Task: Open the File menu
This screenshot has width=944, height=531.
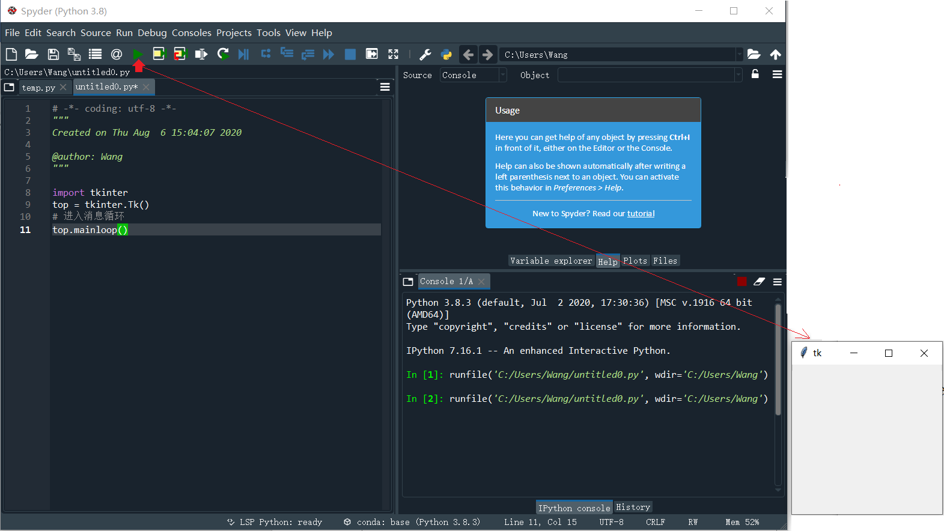Action: [x=12, y=32]
